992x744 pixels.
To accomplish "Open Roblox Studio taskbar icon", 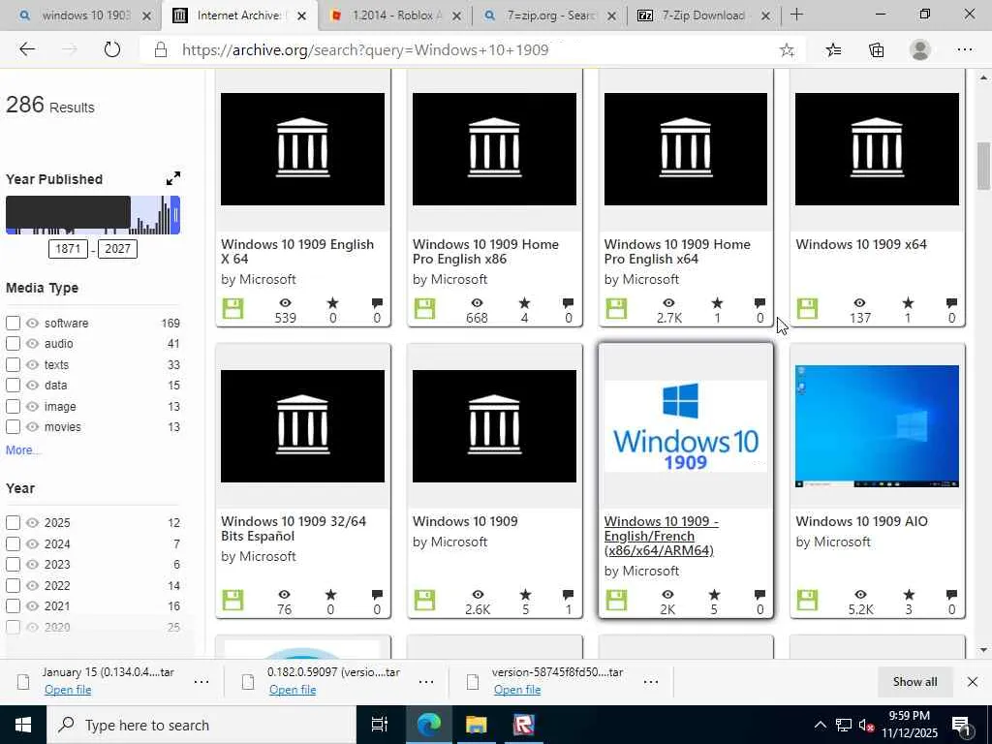I will tap(523, 725).
